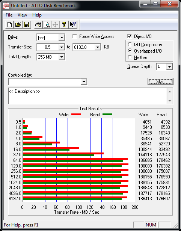Maximize the ATTO Disk Benchmark window
The image size is (181, 231).
pyautogui.click(x=155, y=4)
